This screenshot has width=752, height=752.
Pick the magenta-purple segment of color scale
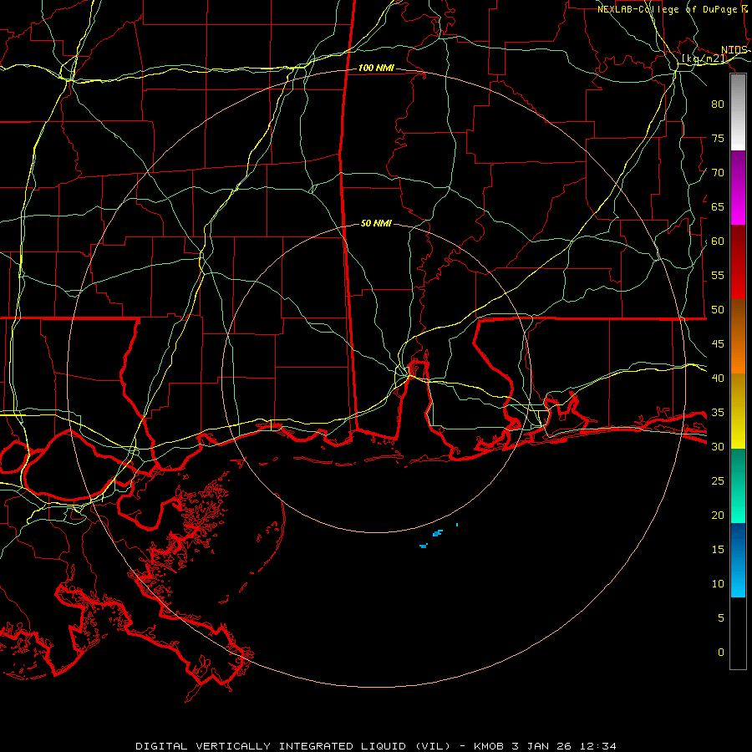click(x=738, y=187)
